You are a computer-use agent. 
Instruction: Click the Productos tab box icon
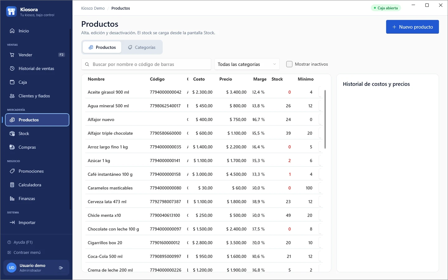pyautogui.click(x=91, y=47)
